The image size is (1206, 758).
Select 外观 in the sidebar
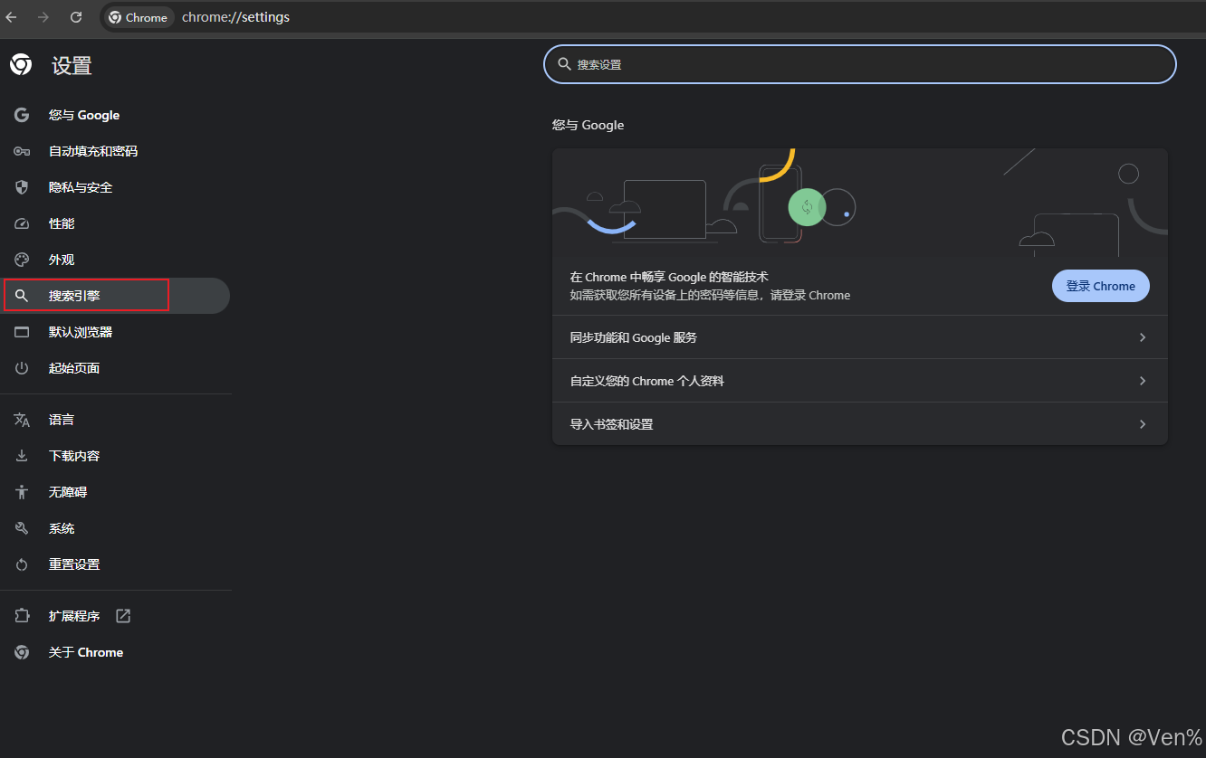115,260
